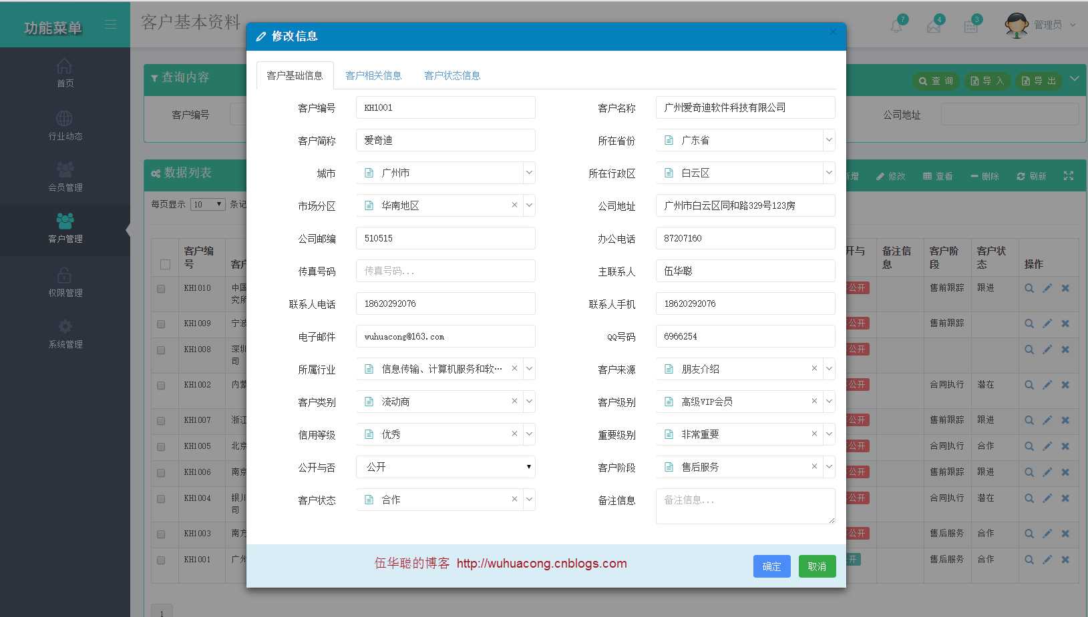Switch to the 客户状态信息 tab
Screen dimensions: 1088x617
point(451,75)
